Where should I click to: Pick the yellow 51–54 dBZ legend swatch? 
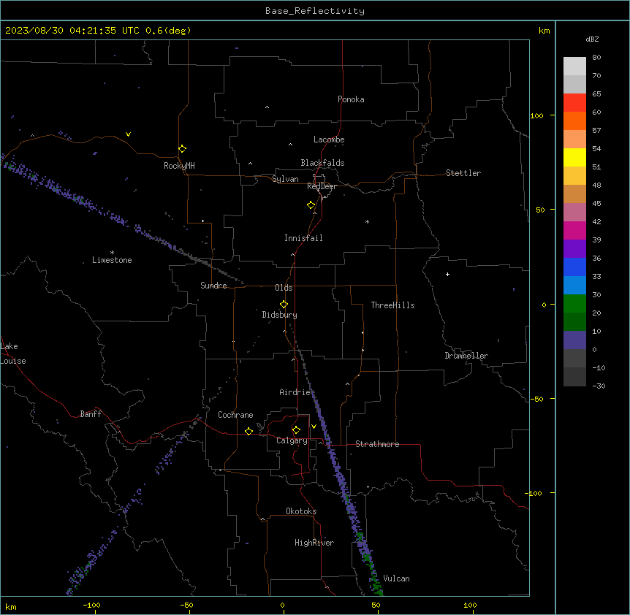pos(574,157)
